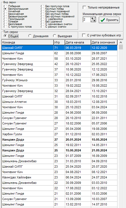Choose the Голевая series option
This screenshot has width=126, height=208.
coord(5,22)
